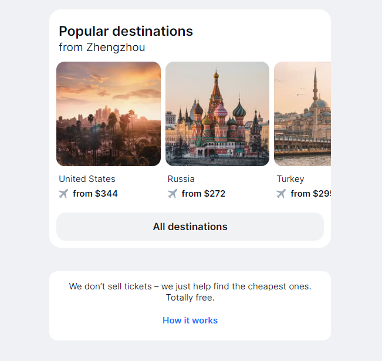382x361 pixels.
Task: Click the from $272 price
Action: pos(204,194)
